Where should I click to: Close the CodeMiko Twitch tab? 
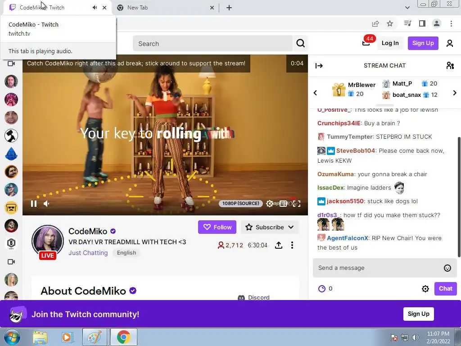point(104,8)
